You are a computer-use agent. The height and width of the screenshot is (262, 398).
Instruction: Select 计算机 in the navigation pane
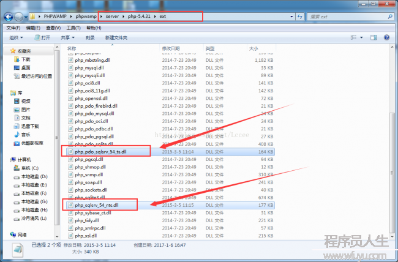point(24,160)
